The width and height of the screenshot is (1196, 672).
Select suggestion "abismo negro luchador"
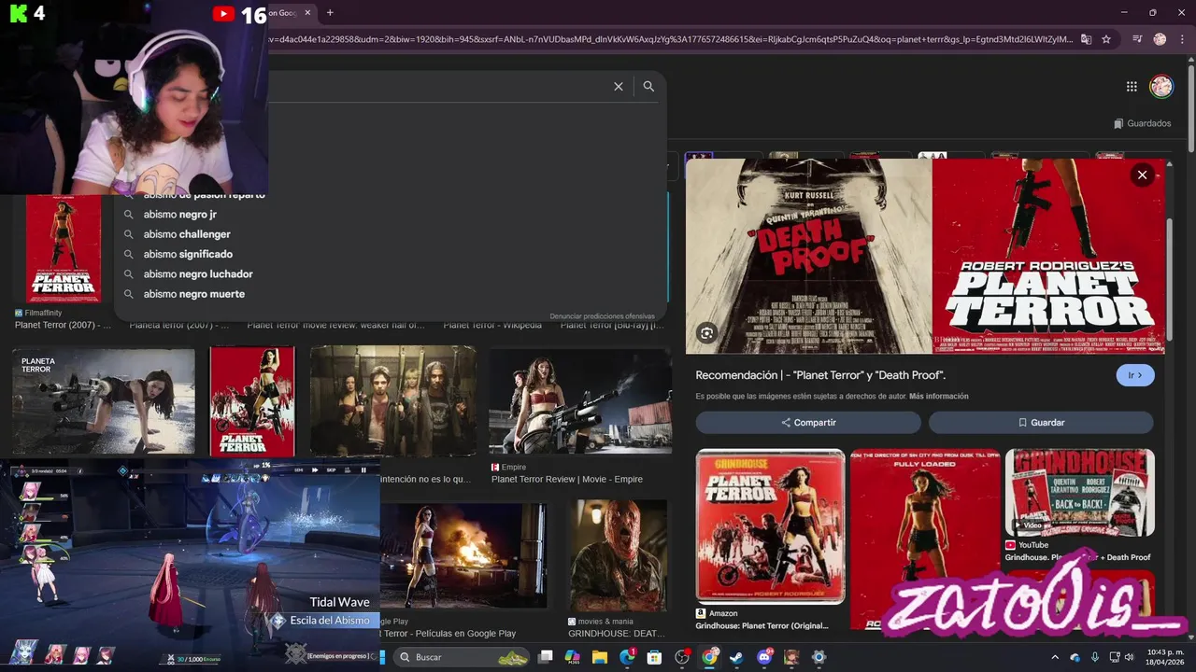click(198, 273)
